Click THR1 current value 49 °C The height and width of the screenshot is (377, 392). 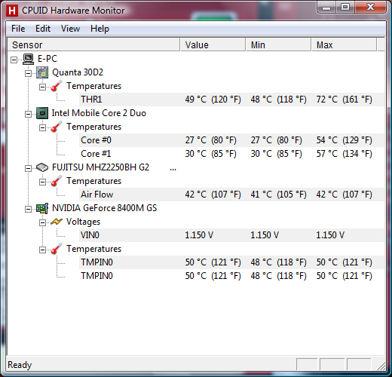point(213,100)
